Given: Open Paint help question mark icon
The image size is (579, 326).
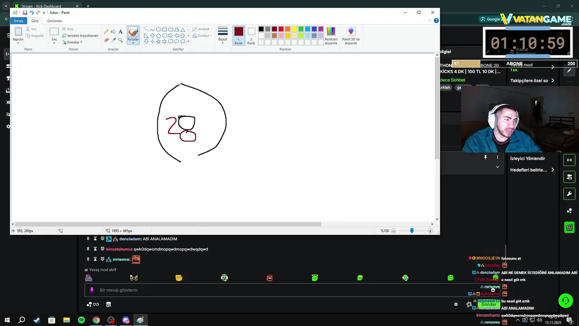Looking at the screenshot, I should (436, 21).
